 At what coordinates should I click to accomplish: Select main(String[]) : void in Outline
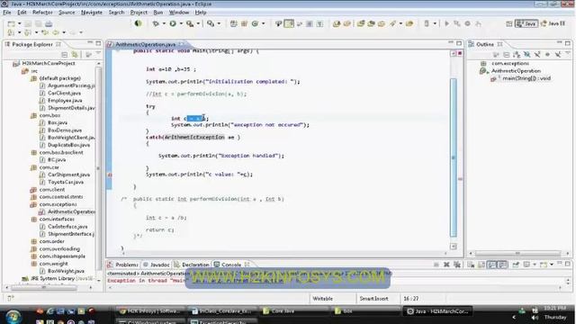(526, 78)
